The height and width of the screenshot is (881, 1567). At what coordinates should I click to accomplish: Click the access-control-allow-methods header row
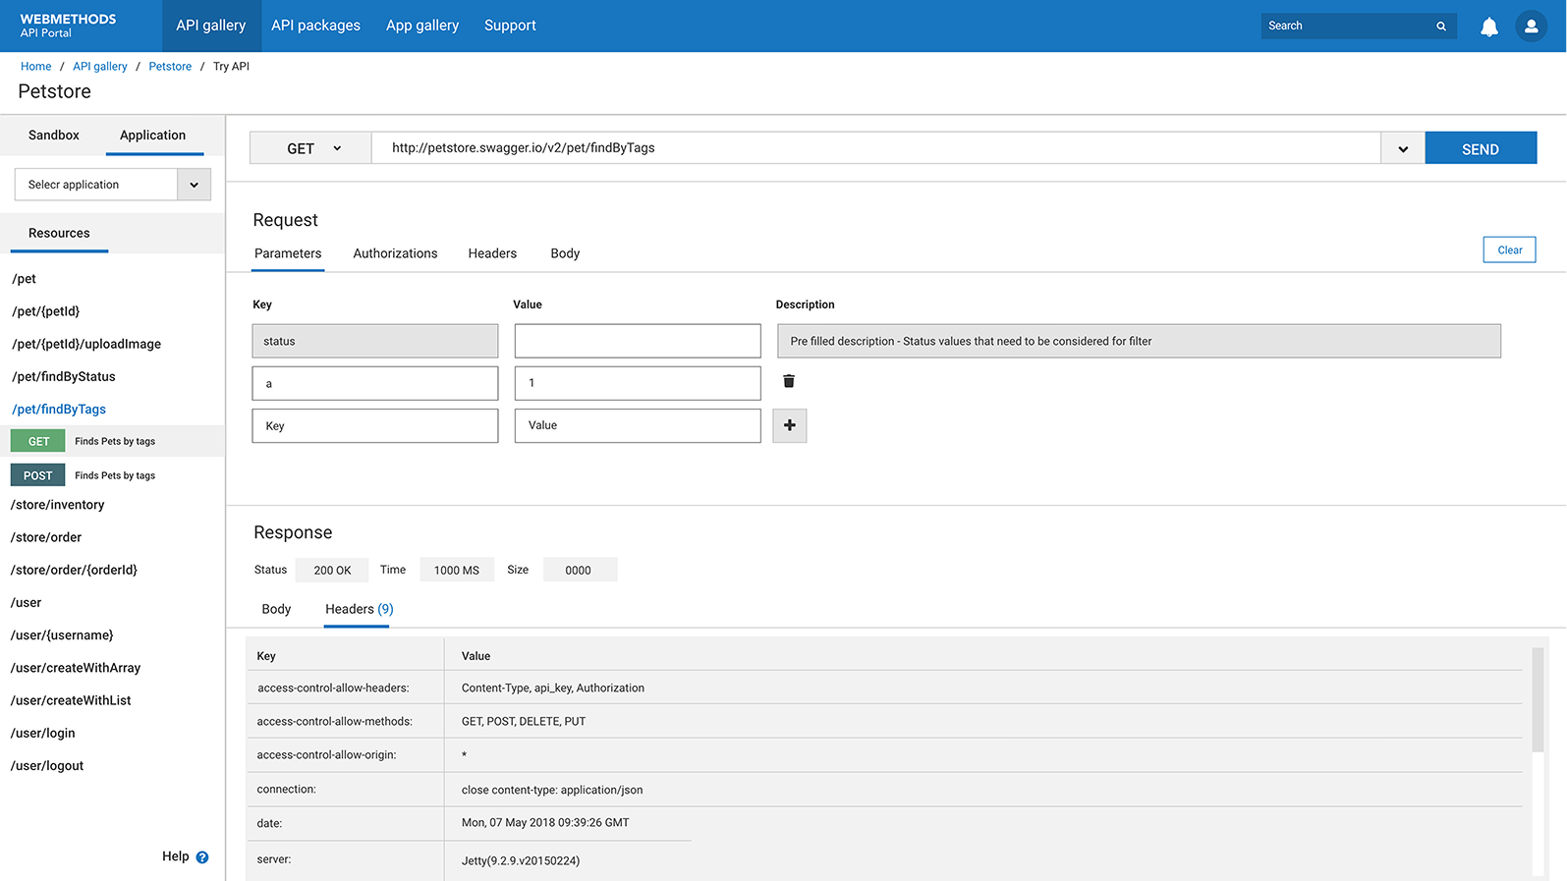tap(884, 721)
